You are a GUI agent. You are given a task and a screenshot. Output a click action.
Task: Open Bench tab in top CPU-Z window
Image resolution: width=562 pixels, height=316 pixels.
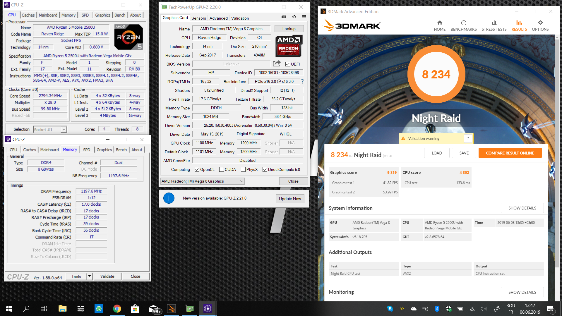(120, 15)
